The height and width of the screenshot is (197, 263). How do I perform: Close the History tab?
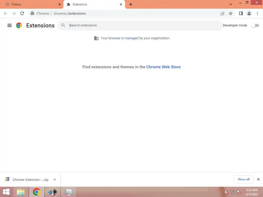click(x=60, y=4)
